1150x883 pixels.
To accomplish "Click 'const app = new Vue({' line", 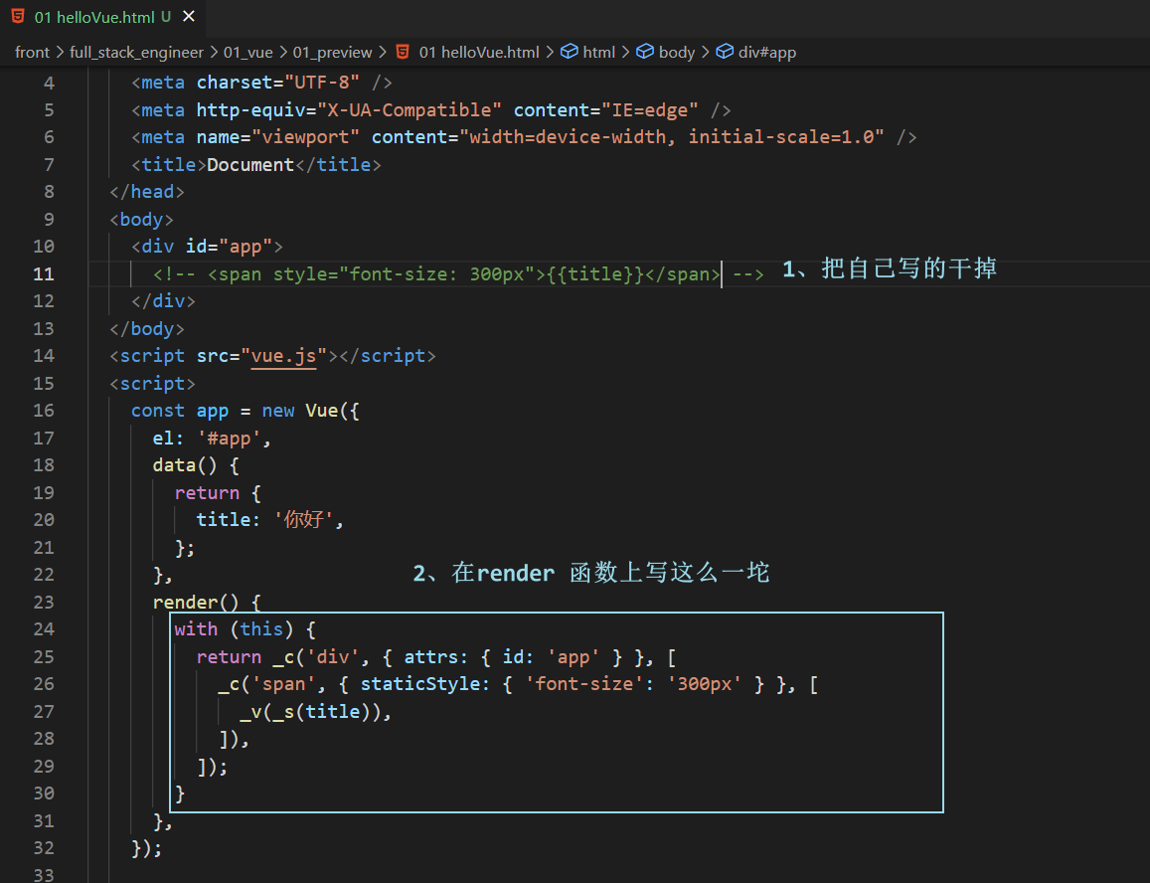I will (245, 411).
